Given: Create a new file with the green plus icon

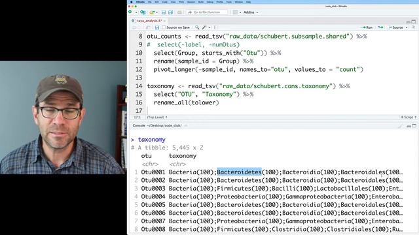Looking at the screenshot, I should click(130, 12).
